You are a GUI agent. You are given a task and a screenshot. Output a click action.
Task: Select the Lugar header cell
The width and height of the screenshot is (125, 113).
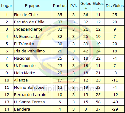point(7,6)
